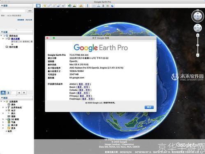The image size is (205, 154).
Task: Open the FFmpeg 首页 link
Action: click(82, 96)
